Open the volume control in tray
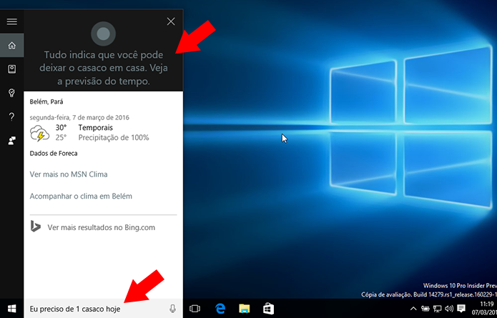497x318 pixels. click(x=449, y=309)
